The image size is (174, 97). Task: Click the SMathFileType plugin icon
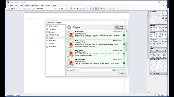click(71, 63)
